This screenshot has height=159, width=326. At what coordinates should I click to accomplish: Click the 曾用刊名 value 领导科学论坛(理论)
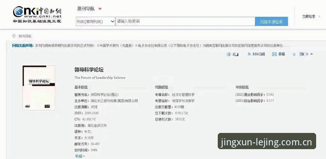(104, 95)
